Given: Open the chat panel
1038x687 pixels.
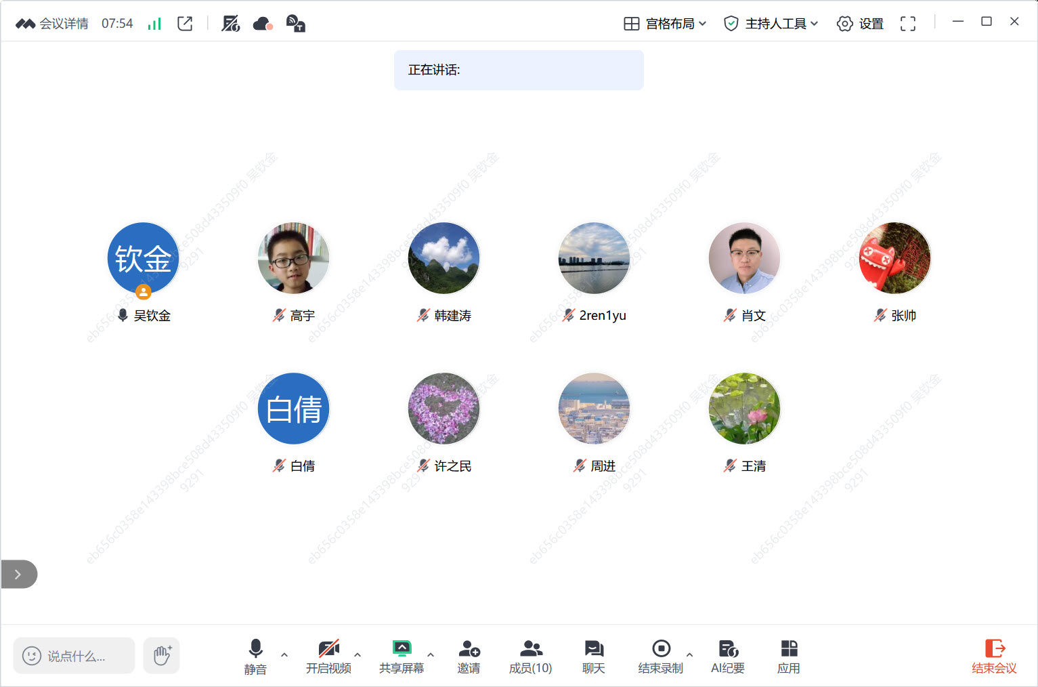Looking at the screenshot, I should pyautogui.click(x=593, y=656).
